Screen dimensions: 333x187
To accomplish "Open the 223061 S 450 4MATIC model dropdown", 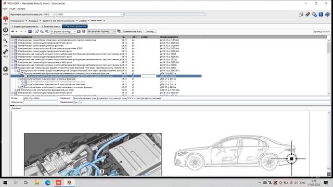I will [77, 21].
